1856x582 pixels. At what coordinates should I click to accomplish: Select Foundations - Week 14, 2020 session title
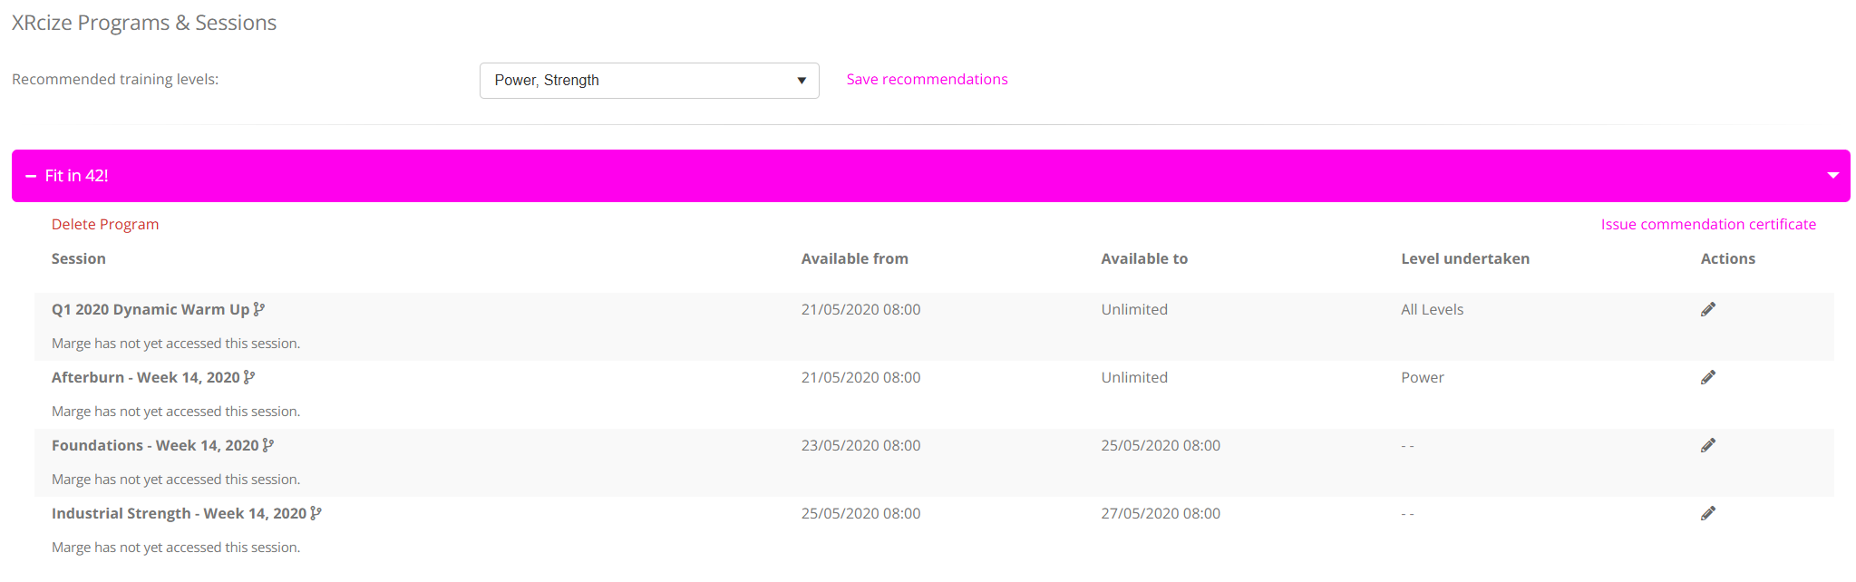(155, 445)
